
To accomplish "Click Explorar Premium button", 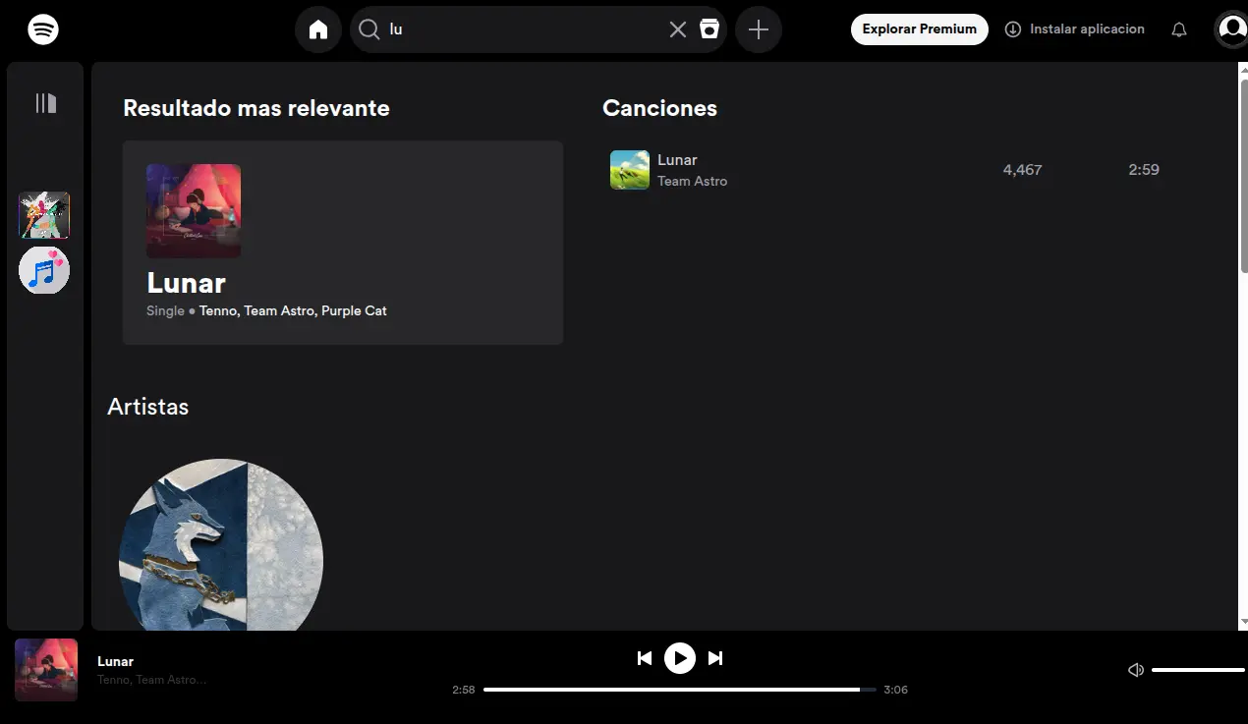I will click(919, 29).
